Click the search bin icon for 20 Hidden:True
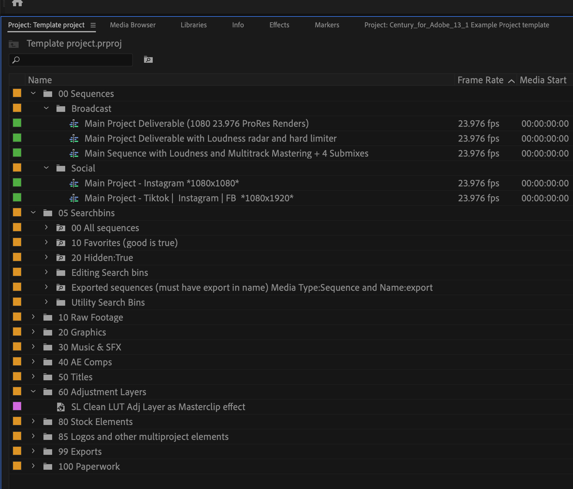Viewport: 573px width, 489px height. point(61,258)
